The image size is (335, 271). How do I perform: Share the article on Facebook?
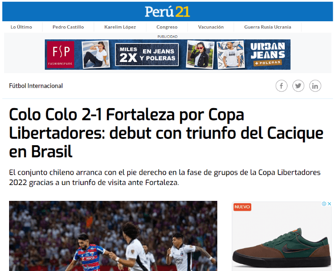(282, 86)
